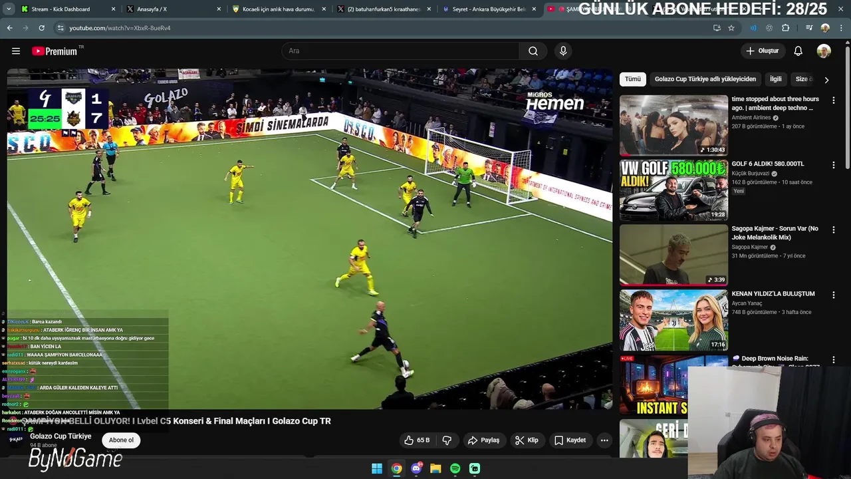Open options for KENAN YILDIZ'LA BULUŞTUM video
Image resolution: width=851 pixels, height=479 pixels.
(x=833, y=295)
